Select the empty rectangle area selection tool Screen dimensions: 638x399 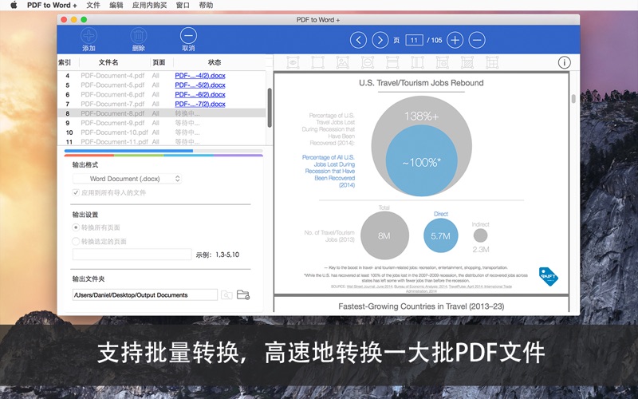click(317, 62)
